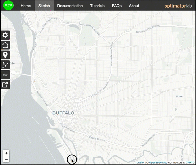Click the optimatorlab link
The width and height of the screenshot is (196, 165).
pos(178,6)
